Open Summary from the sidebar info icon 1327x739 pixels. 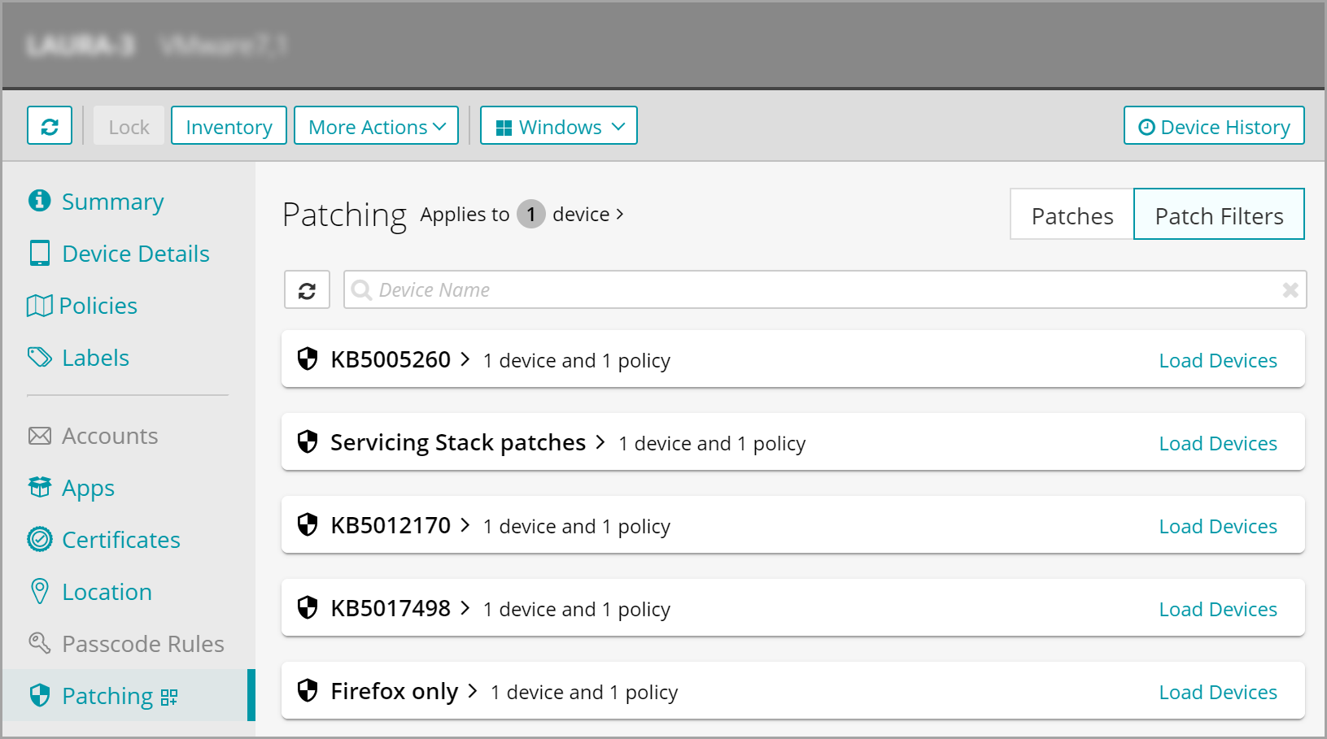point(39,201)
